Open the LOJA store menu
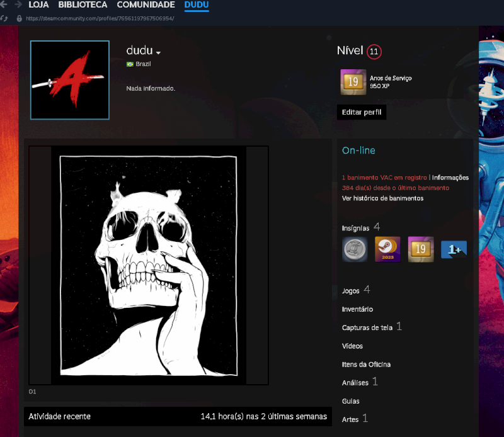The width and height of the screenshot is (504, 437). coord(38,5)
